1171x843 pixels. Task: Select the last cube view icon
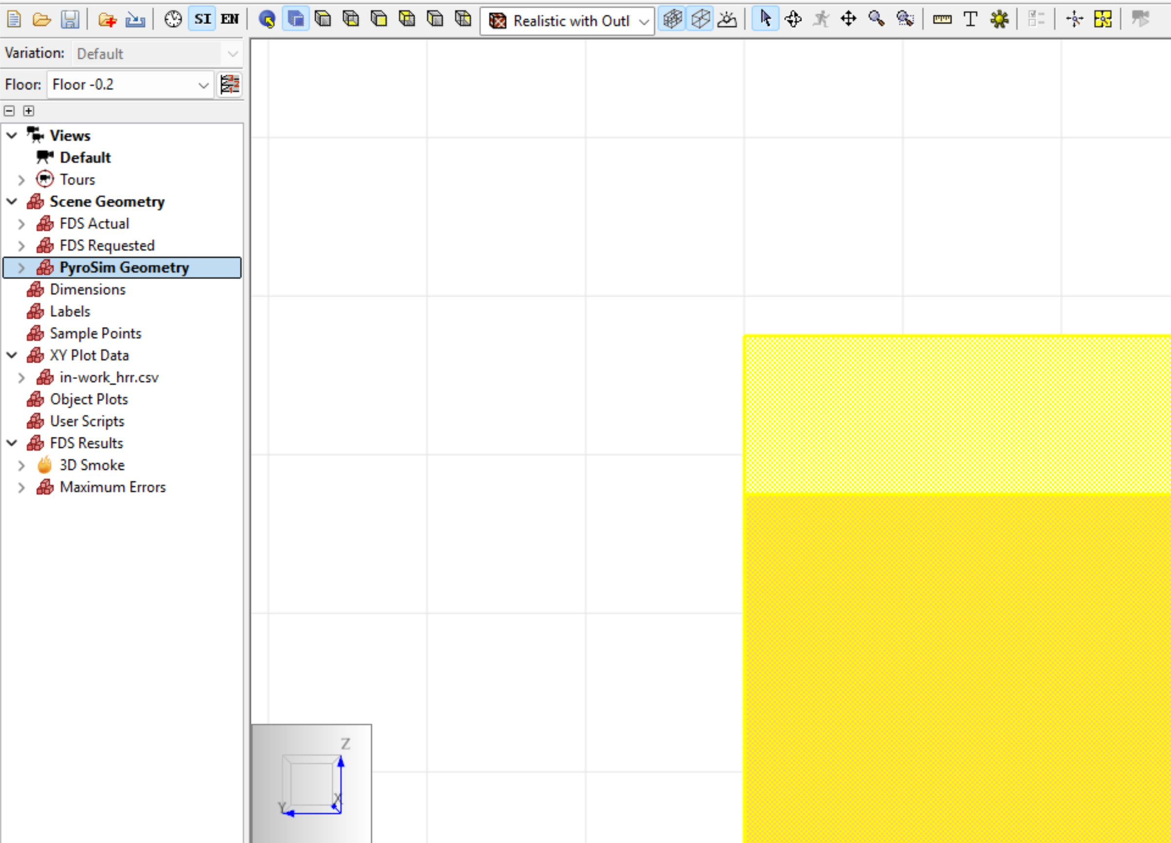[463, 20]
